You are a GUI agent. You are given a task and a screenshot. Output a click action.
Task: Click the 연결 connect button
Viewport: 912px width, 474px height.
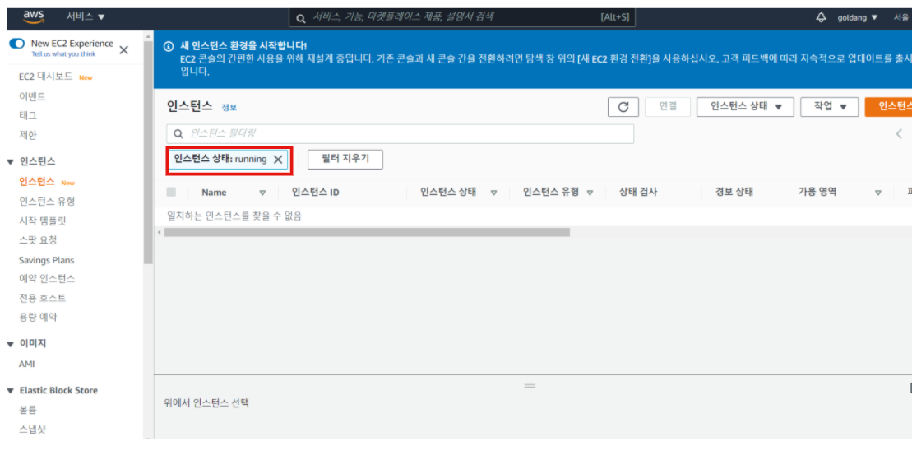668,106
